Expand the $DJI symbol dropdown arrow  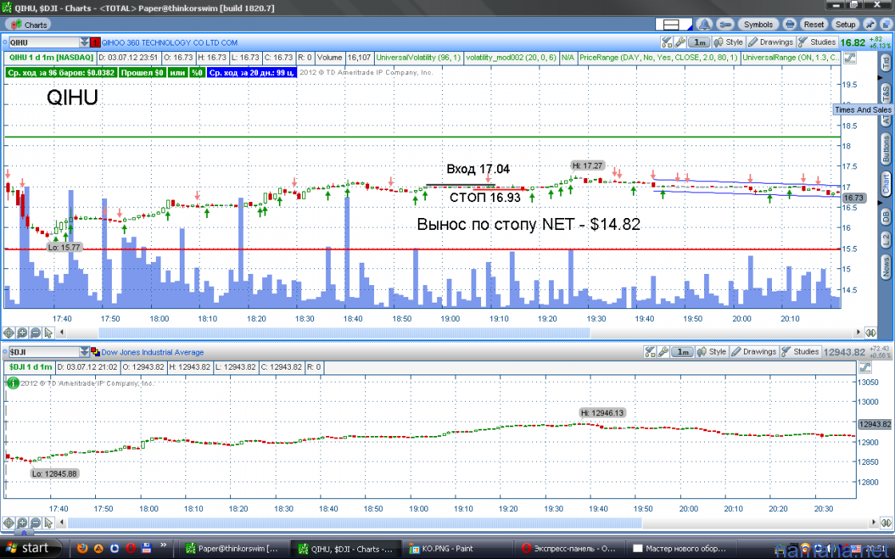click(x=85, y=352)
